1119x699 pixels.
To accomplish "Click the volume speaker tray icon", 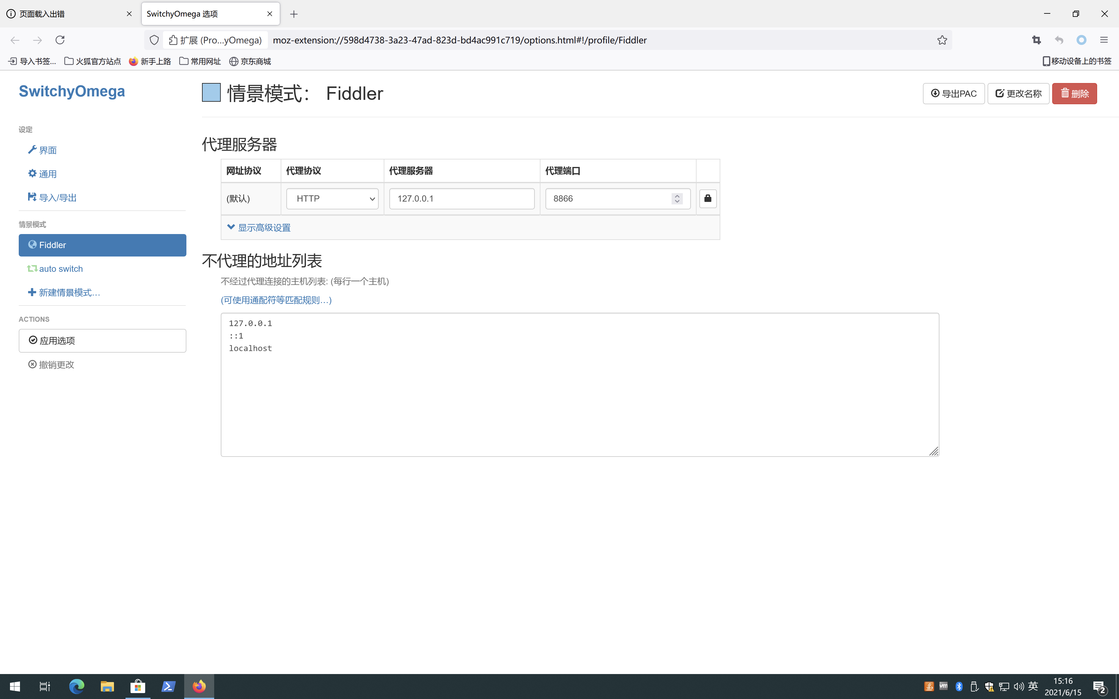I will (x=1018, y=687).
